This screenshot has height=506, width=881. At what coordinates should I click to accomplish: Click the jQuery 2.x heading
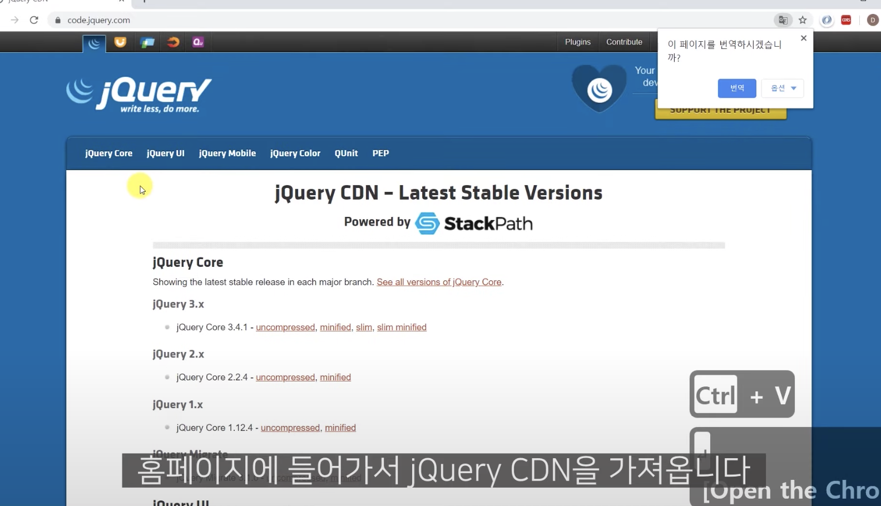pyautogui.click(x=178, y=354)
